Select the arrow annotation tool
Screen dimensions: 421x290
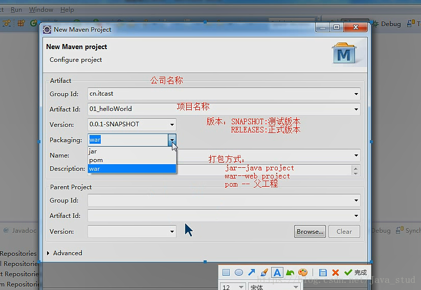pos(252,272)
